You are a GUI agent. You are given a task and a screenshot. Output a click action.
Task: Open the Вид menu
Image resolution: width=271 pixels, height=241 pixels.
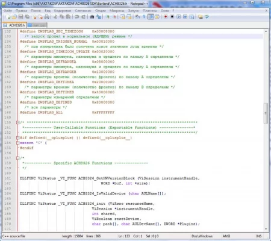tap(48, 11)
